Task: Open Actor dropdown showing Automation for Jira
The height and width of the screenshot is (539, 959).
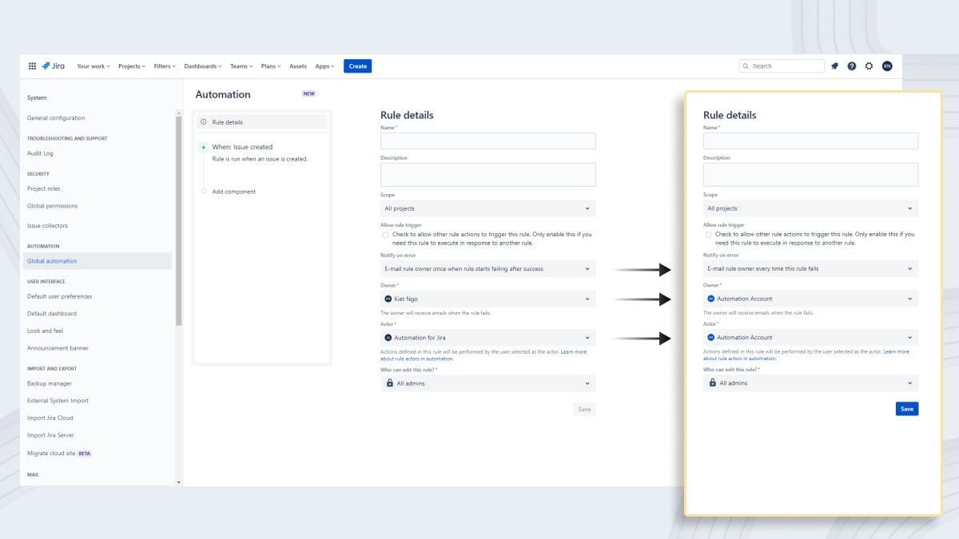Action: (488, 338)
